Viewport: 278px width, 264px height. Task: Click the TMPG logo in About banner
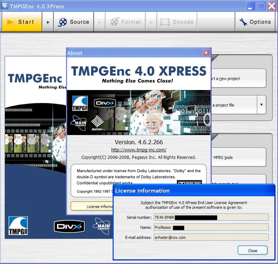click(x=80, y=103)
